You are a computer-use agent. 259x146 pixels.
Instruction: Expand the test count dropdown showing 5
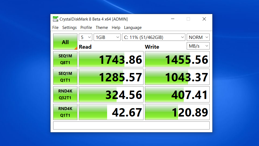[86, 37]
